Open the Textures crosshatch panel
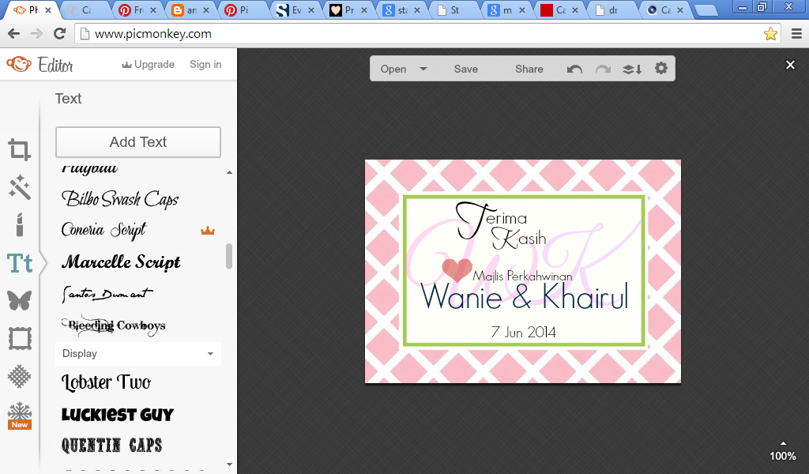Viewport: 809px width, 474px height. tap(20, 377)
